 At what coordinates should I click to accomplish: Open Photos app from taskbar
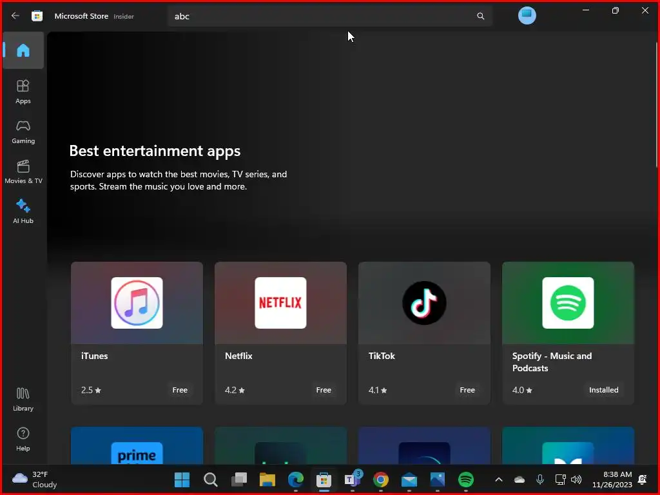pos(438,480)
